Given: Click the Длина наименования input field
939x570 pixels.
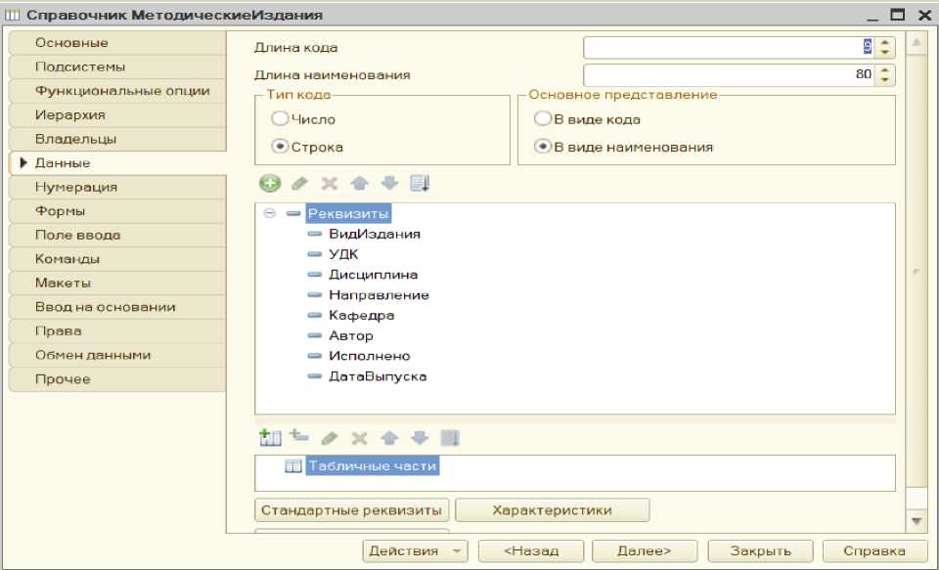Looking at the screenshot, I should pos(729,75).
